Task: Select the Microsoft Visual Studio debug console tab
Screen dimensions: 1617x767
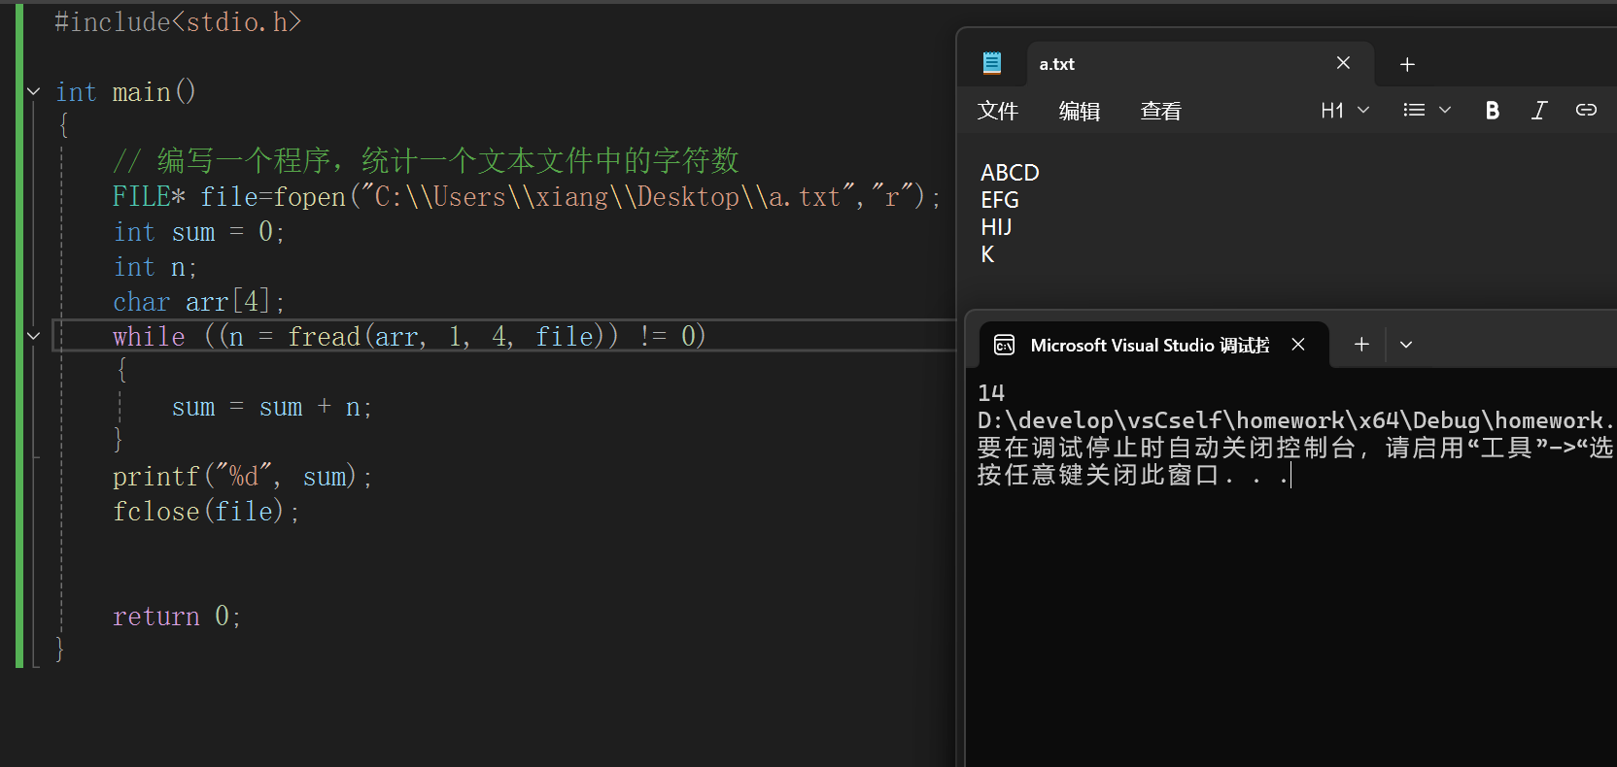Action: [1153, 346]
